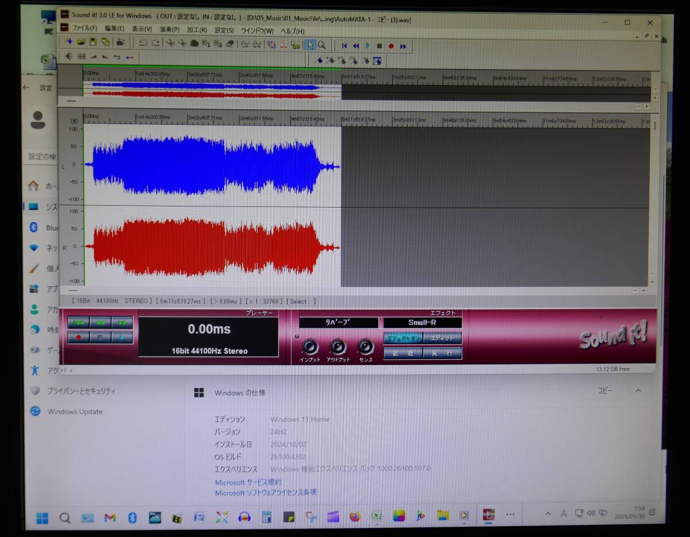
Task: Click the fade-in ramp icon
Action: click(93, 56)
